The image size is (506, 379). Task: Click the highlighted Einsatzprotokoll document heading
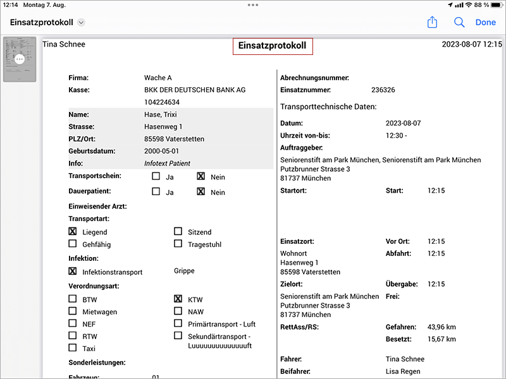tap(273, 46)
